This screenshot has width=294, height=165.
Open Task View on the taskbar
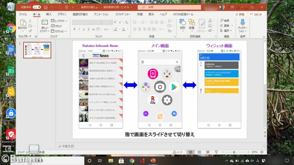100,161
